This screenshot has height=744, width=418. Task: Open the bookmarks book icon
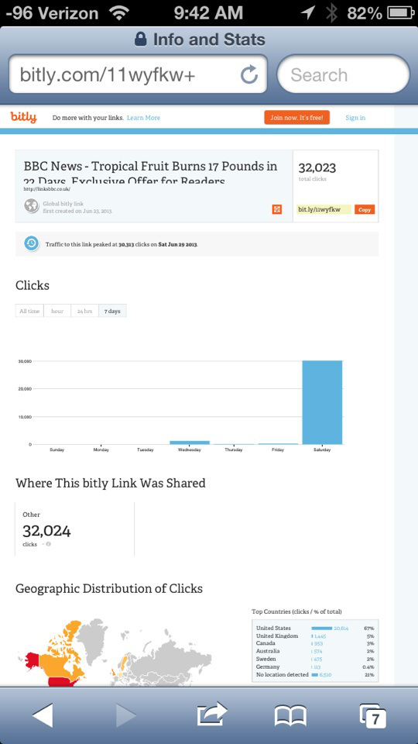(290, 715)
